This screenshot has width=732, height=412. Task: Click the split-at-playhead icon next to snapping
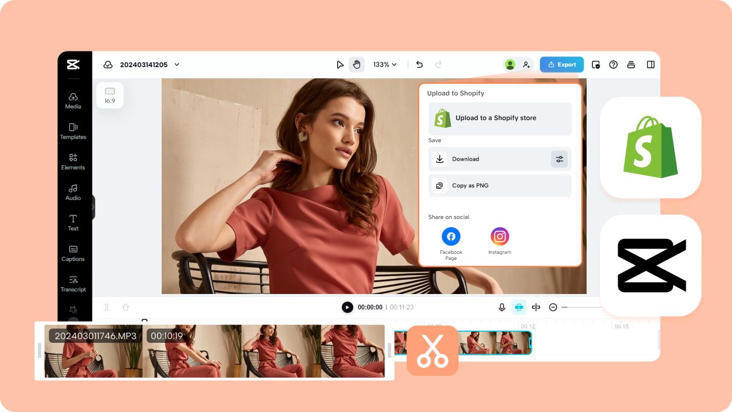(x=536, y=307)
